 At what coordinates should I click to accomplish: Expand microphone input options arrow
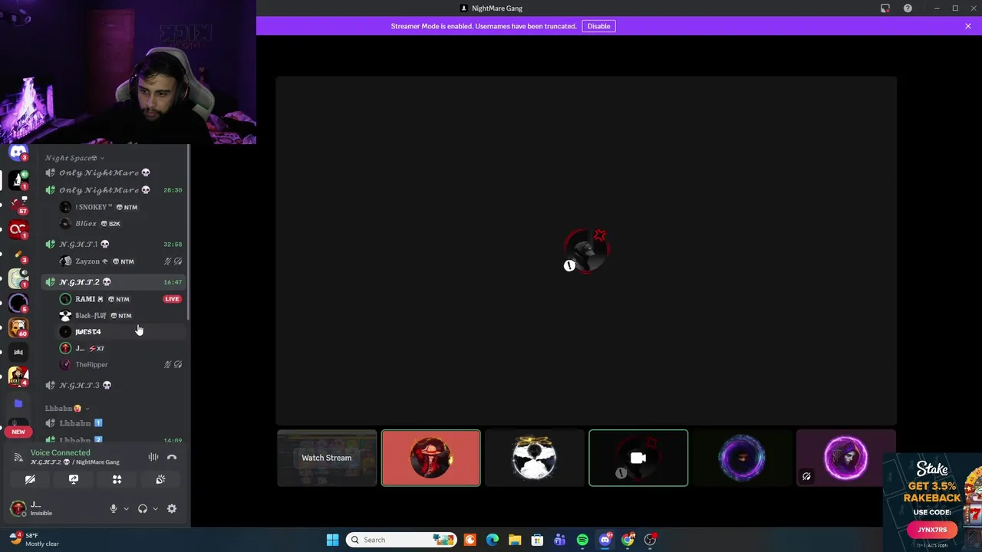coord(126,508)
